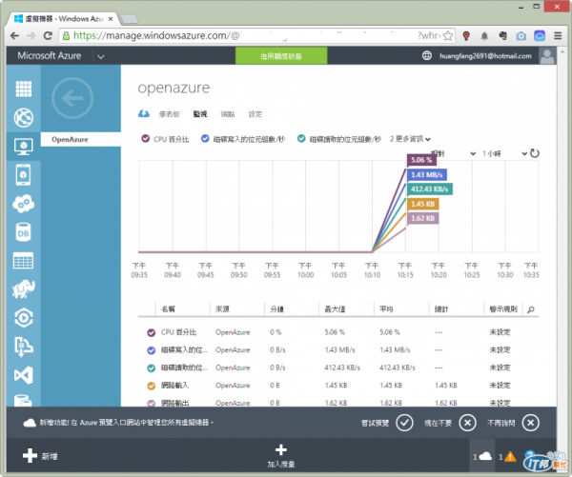This screenshot has width=572, height=477.
Task: Toggle 網路輸出 row checkbox in table
Action: point(151,403)
